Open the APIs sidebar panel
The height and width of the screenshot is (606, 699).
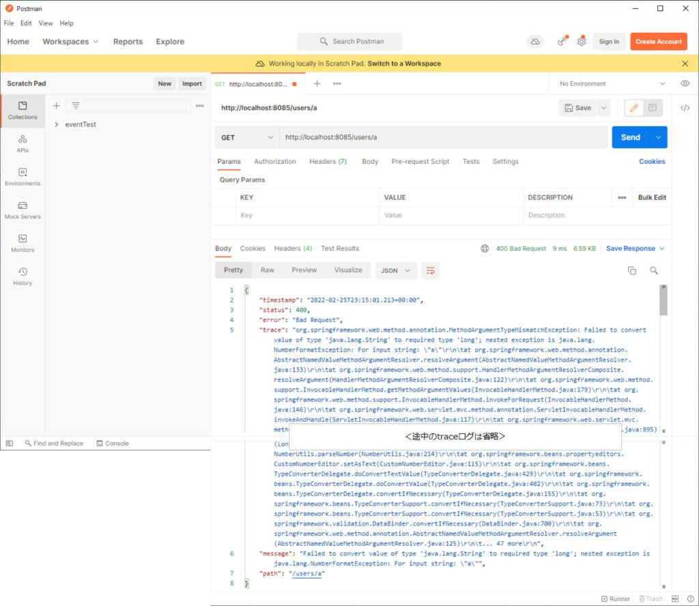click(x=23, y=144)
